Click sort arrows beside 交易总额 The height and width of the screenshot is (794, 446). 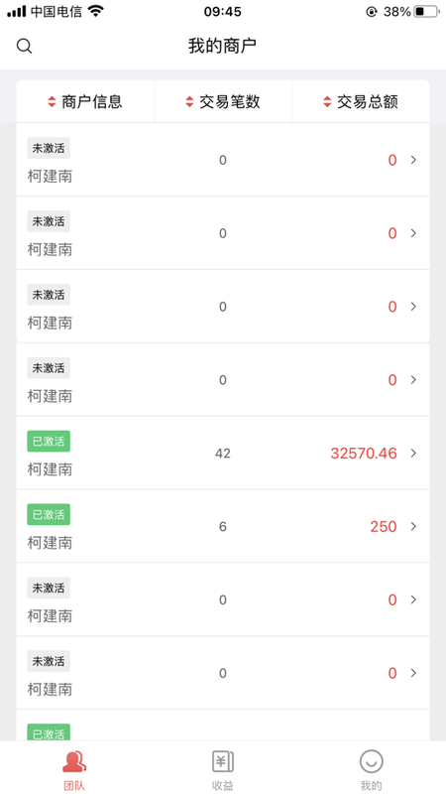[327, 102]
